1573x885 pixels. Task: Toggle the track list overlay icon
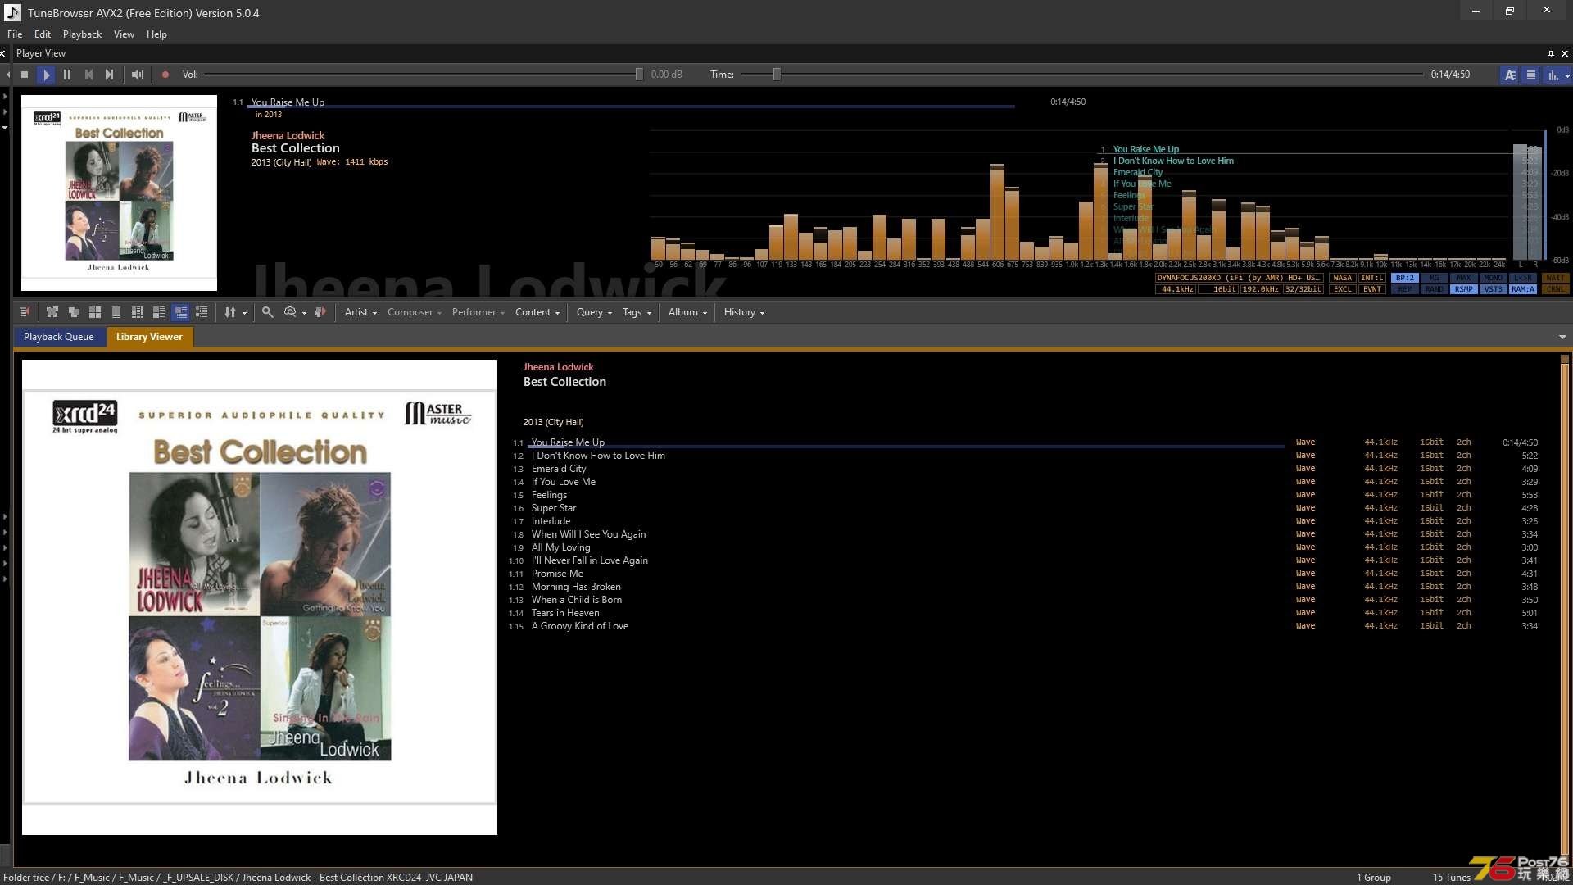pyautogui.click(x=1530, y=75)
